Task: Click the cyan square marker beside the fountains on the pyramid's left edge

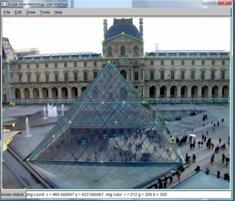Action: click(x=65, y=120)
